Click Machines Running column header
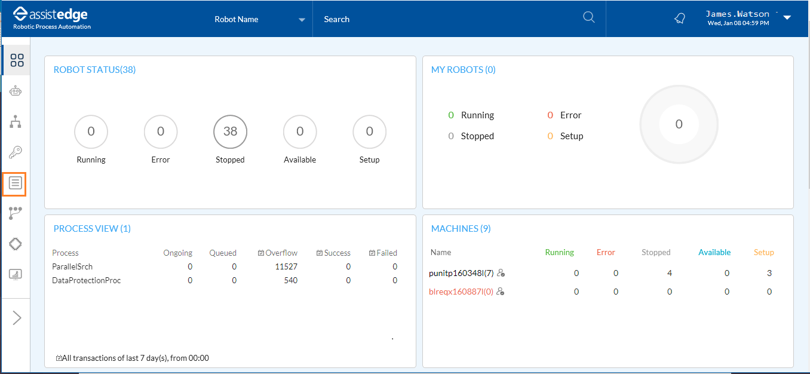This screenshot has height=374, width=810. tap(560, 252)
